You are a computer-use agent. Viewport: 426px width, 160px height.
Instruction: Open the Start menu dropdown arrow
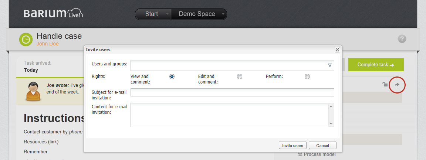point(167,14)
